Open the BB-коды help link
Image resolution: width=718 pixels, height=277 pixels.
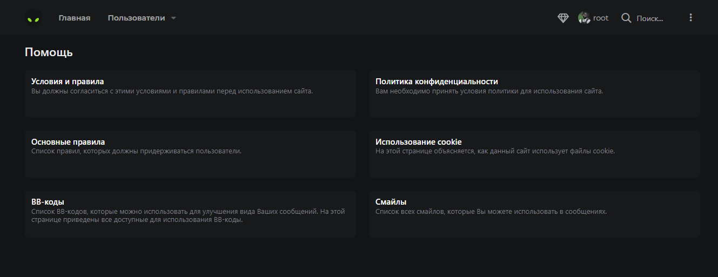tap(48, 202)
